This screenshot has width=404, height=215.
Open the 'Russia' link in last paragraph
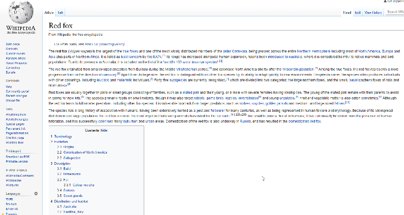tap(245, 121)
